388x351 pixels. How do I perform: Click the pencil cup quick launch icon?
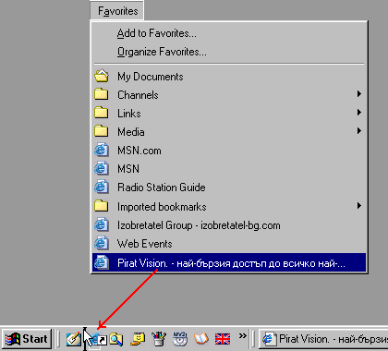[159, 339]
